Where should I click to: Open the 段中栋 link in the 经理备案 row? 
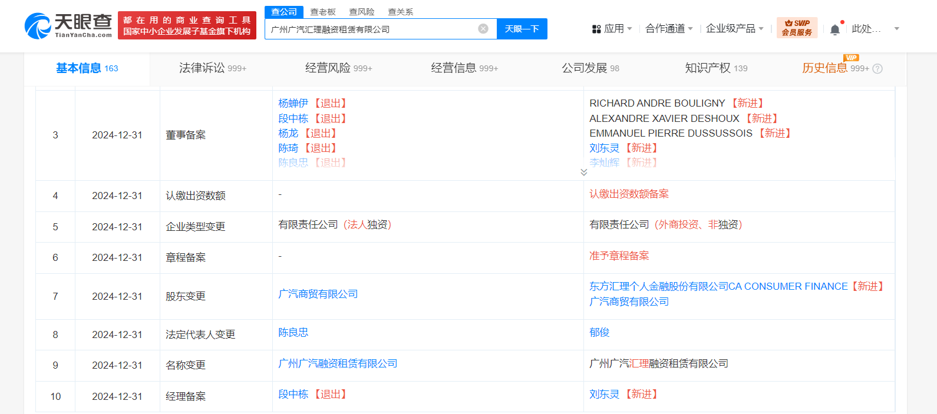(x=293, y=394)
